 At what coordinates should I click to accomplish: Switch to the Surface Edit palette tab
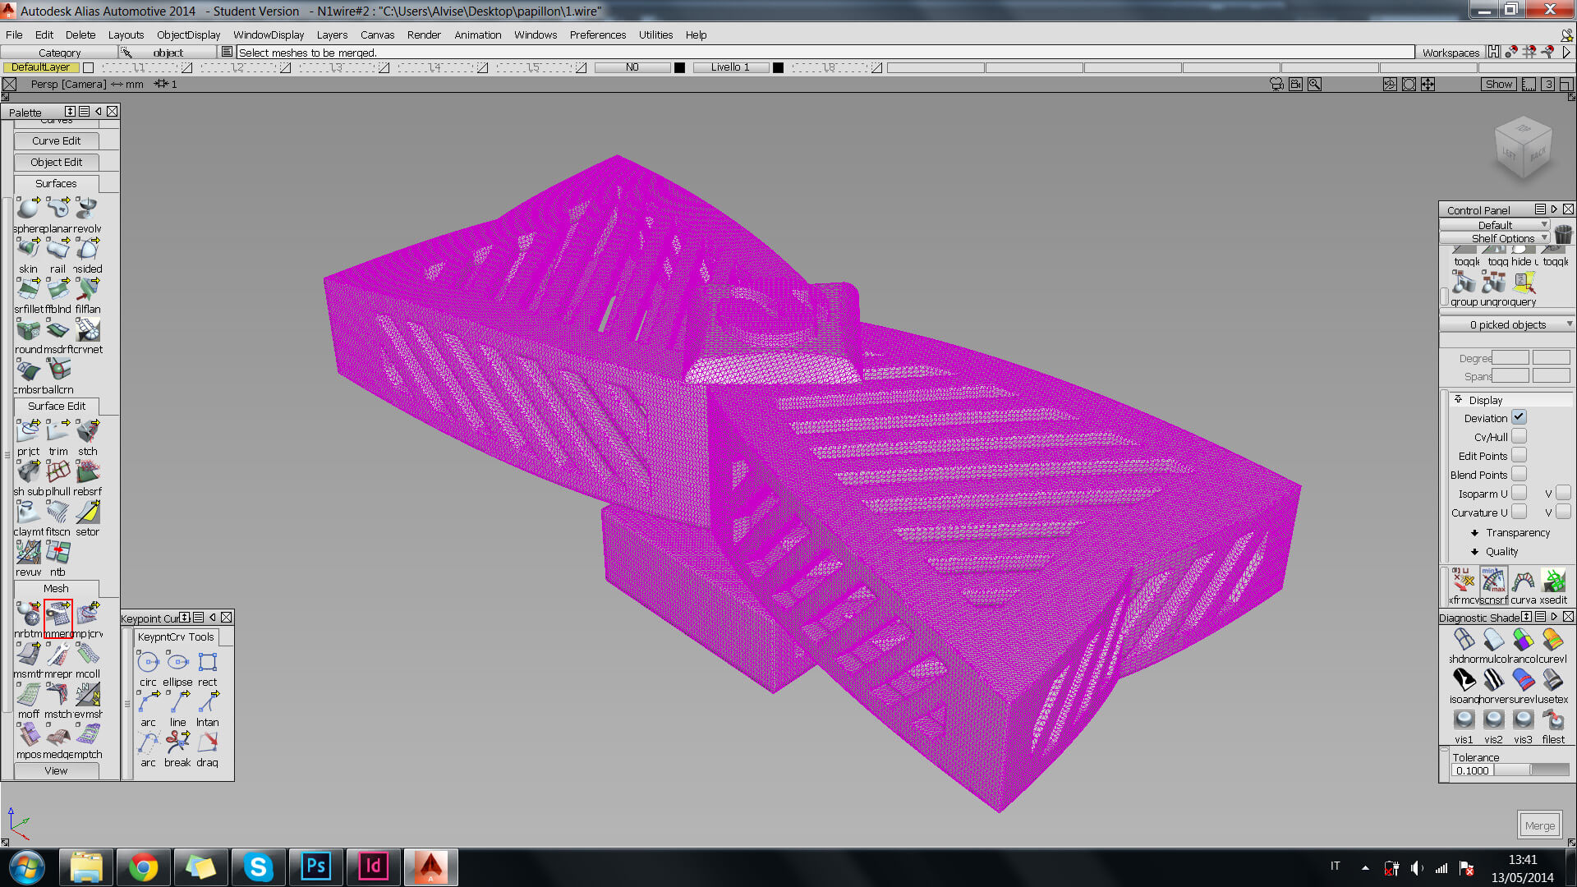[x=56, y=406]
